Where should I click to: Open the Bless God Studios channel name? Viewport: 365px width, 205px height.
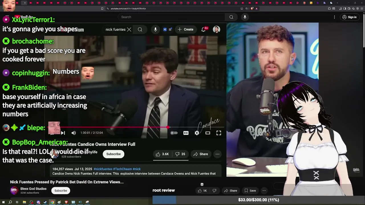click(33, 189)
